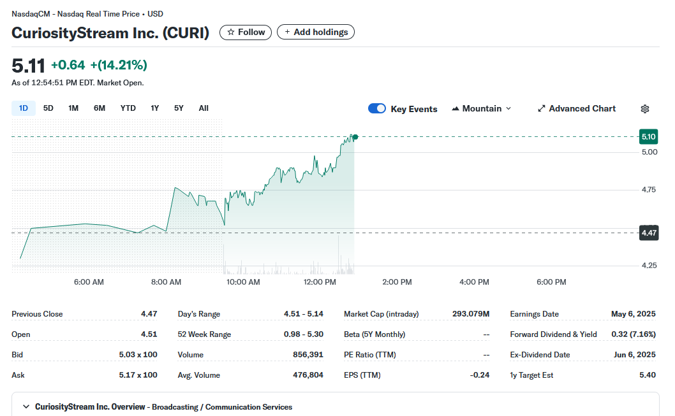Open the Advanced Chart link

pos(577,109)
